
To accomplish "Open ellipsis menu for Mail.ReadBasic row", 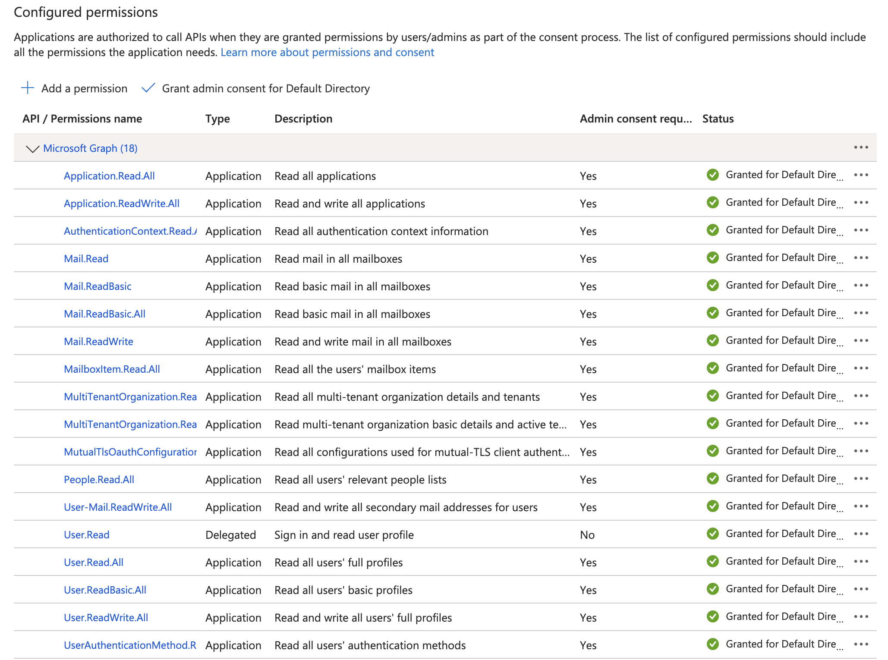I will [861, 286].
